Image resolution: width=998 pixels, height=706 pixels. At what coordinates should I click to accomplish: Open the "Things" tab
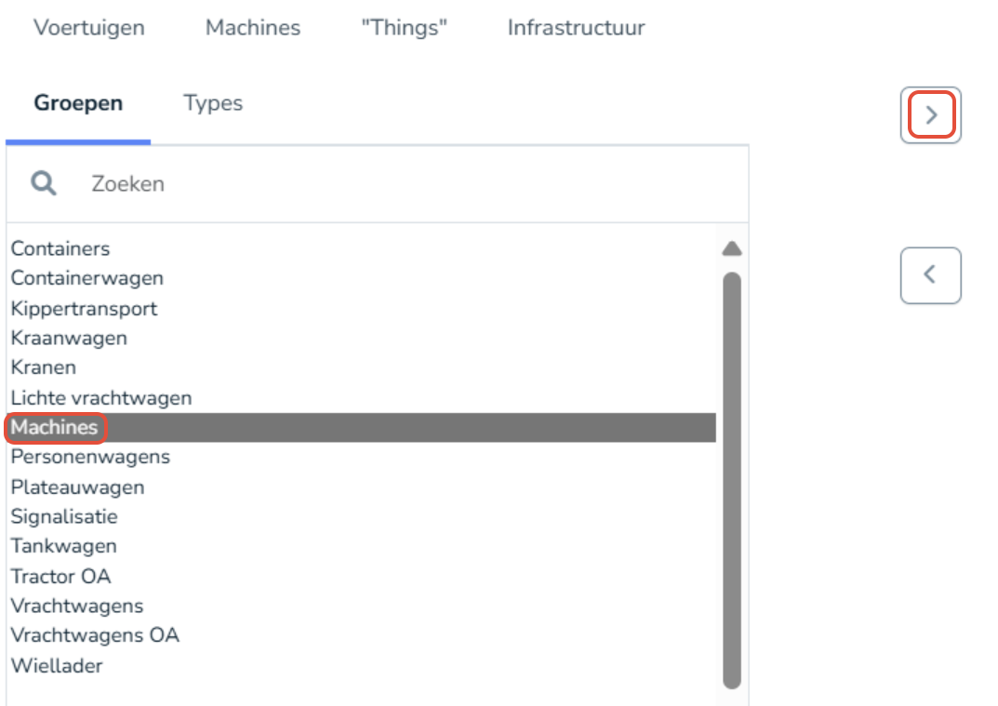coord(404,27)
